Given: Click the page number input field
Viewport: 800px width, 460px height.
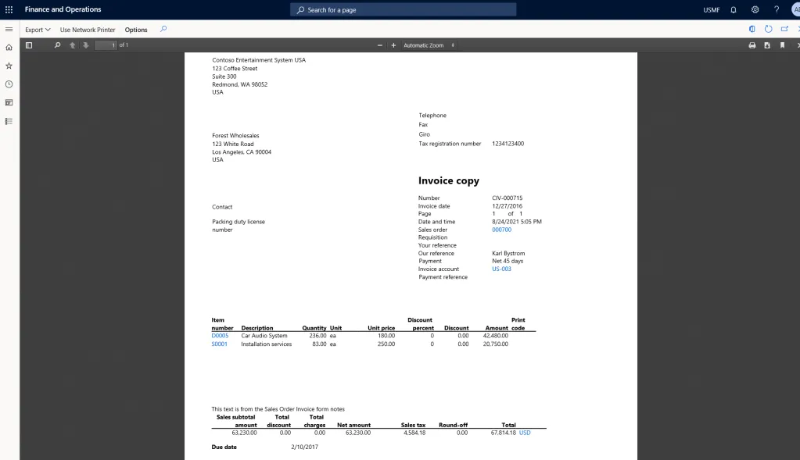Looking at the screenshot, I should (106, 45).
